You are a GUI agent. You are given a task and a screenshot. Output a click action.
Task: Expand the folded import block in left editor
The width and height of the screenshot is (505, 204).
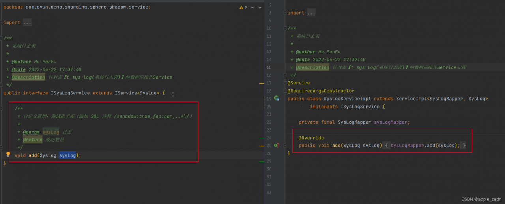click(x=2, y=22)
